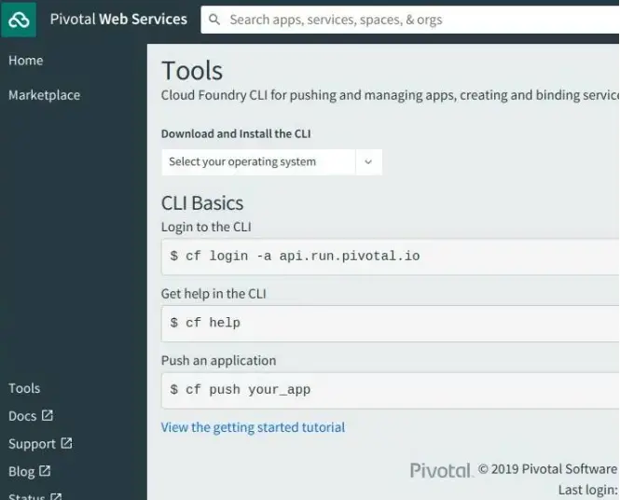Go to Tools in the sidebar
This screenshot has height=500, width=620.
click(x=24, y=388)
